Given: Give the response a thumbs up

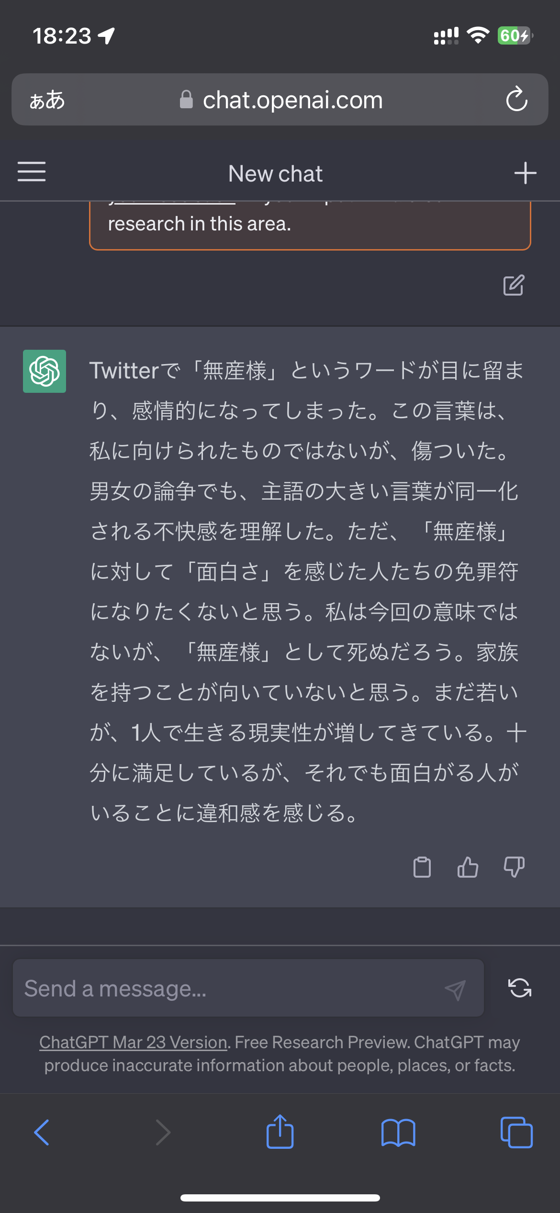Looking at the screenshot, I should 468,867.
